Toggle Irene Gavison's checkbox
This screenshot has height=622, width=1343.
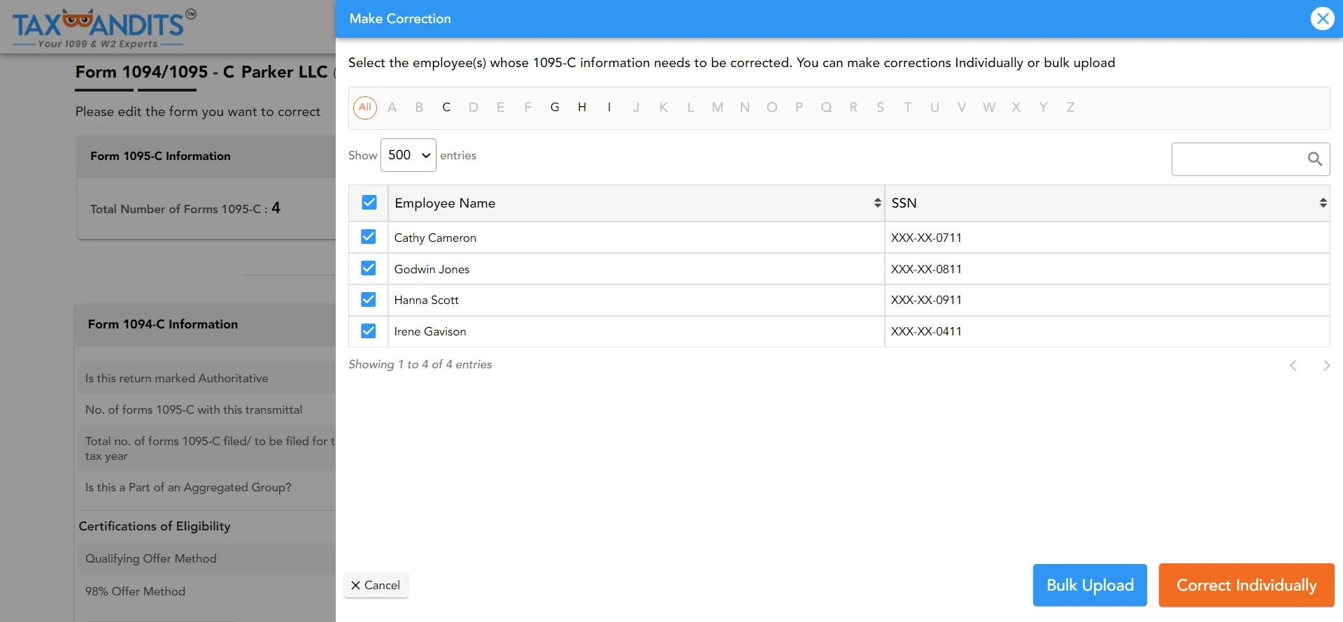pos(369,331)
